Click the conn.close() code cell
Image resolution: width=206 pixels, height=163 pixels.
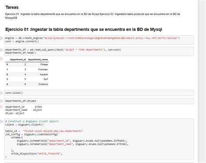pyautogui.click(x=99, y=93)
